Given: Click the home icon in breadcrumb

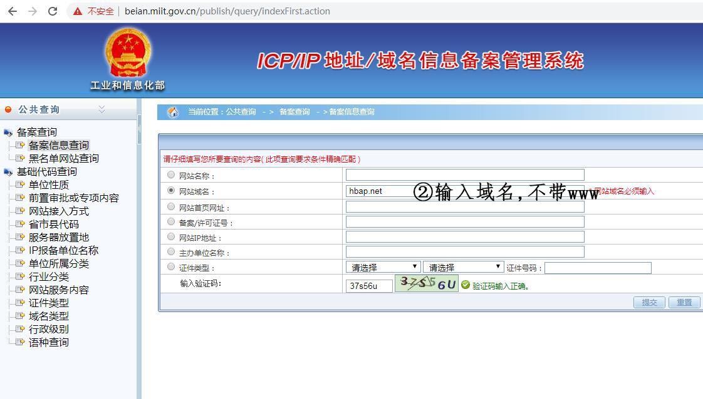Looking at the screenshot, I should click(x=173, y=112).
